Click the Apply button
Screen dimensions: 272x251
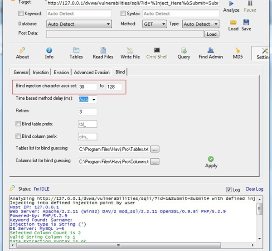point(211,162)
